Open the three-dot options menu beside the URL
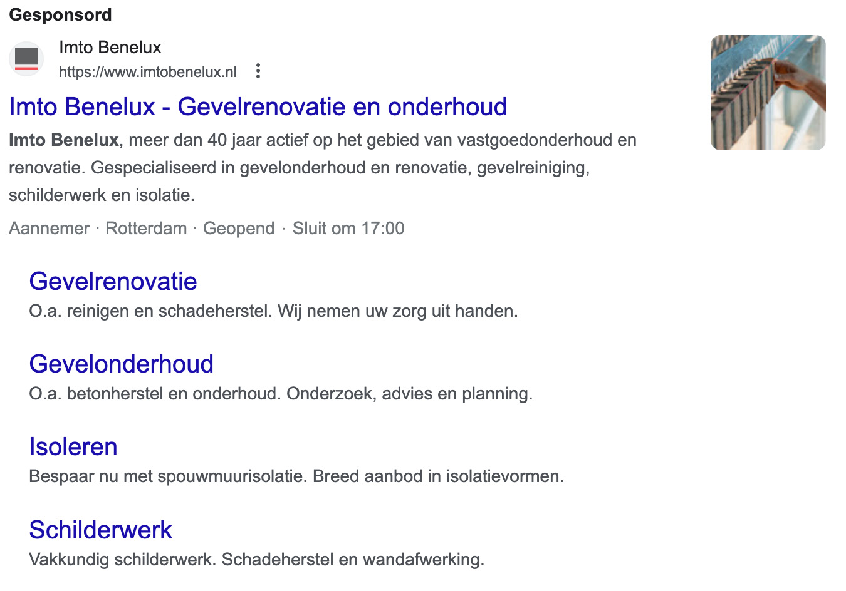 click(x=258, y=71)
